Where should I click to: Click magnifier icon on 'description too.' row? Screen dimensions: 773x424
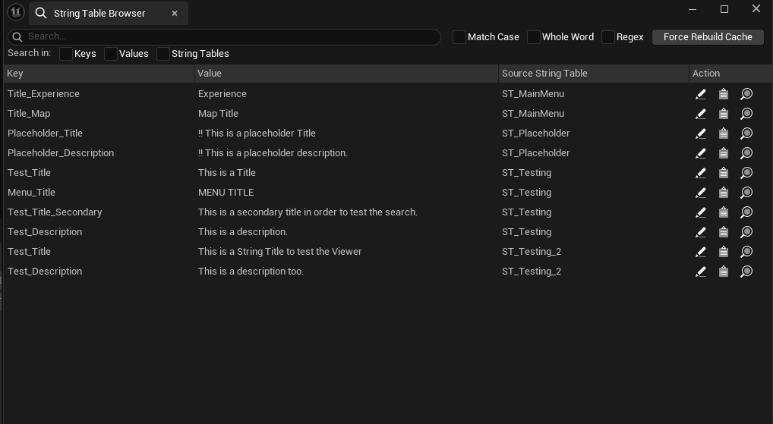746,272
